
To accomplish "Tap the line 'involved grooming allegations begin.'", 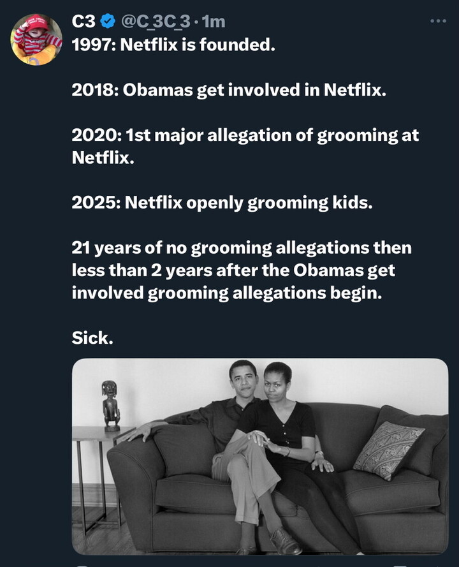I will click(230, 293).
